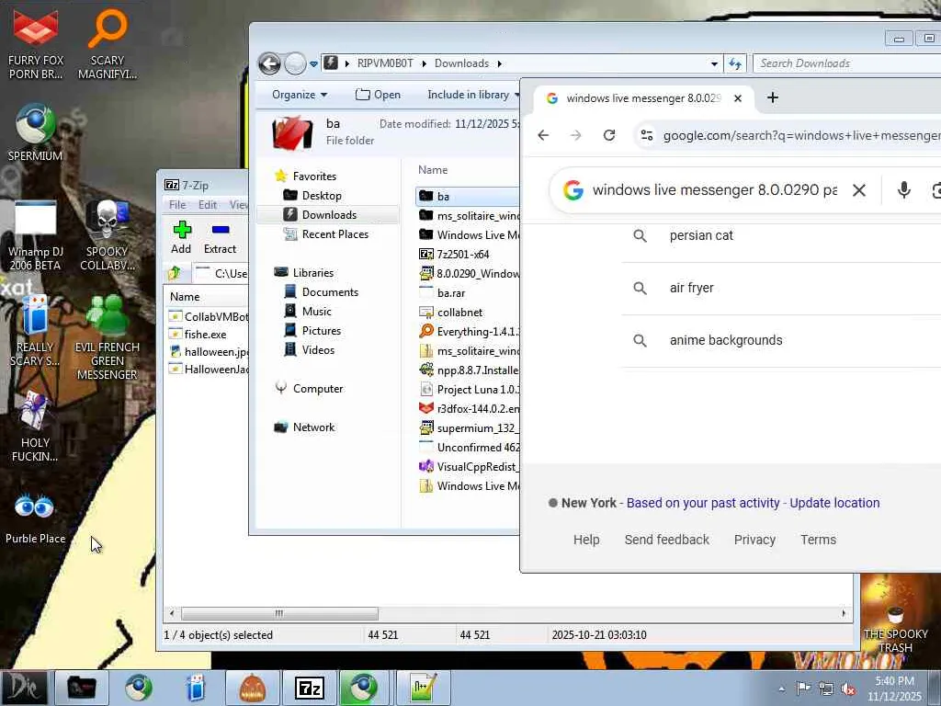
Task: Open the Winamp DJ 2006 BETA desktop icon
Action: (x=35, y=235)
